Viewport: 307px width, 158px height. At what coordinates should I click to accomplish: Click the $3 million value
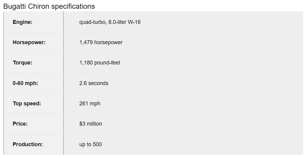(91, 124)
